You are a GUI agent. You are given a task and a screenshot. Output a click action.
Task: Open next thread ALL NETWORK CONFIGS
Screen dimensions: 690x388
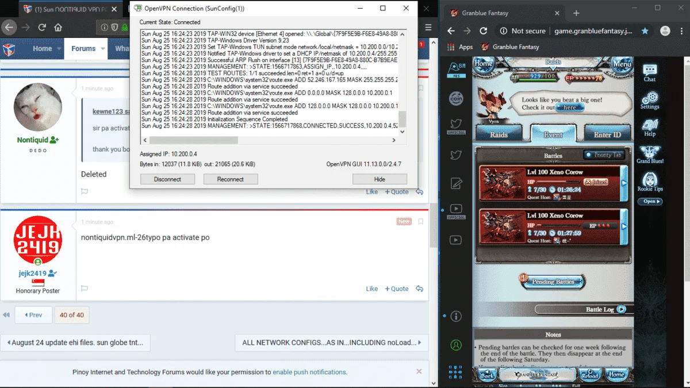click(331, 343)
